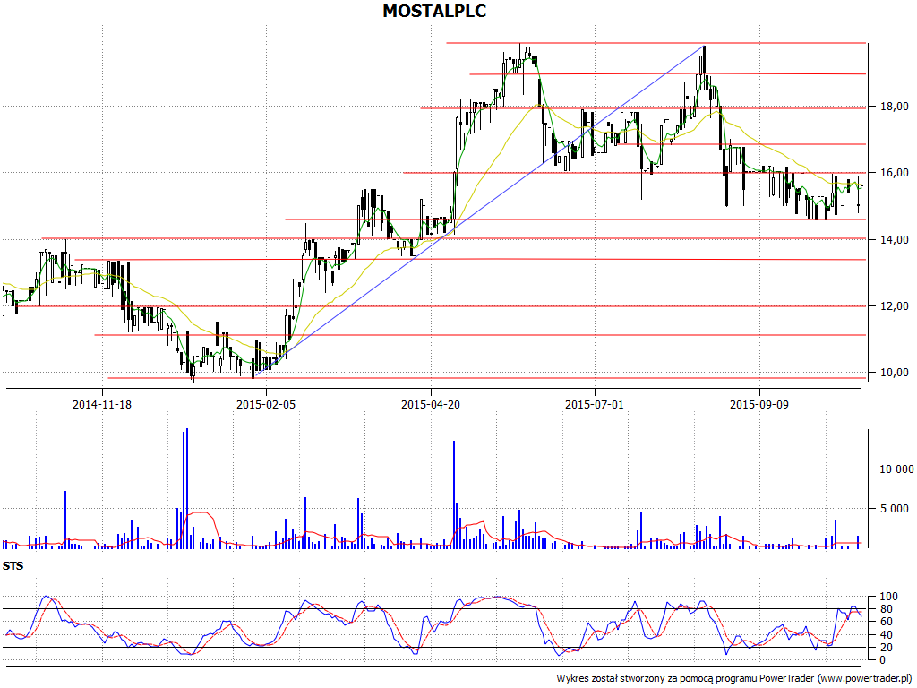The image size is (917, 688).
Task: Click the 40 level on STS axis
Action: pyautogui.click(x=886, y=635)
